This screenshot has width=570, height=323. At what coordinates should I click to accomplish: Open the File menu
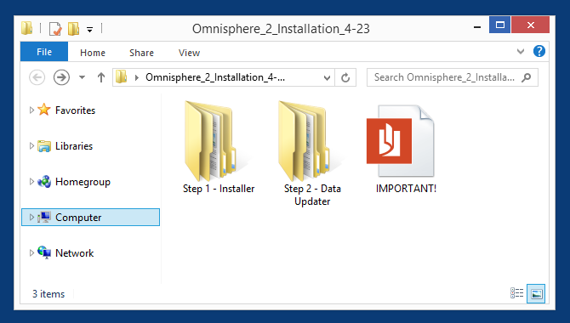coord(44,52)
